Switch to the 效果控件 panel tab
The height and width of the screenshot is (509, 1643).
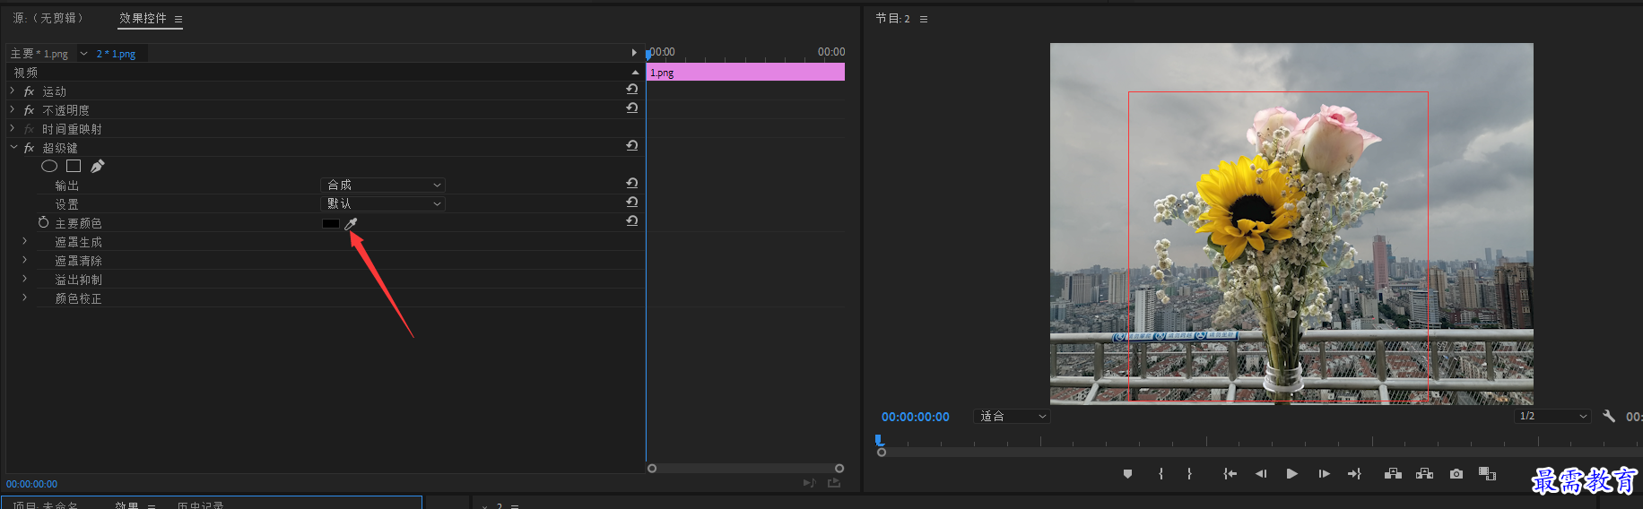(143, 18)
